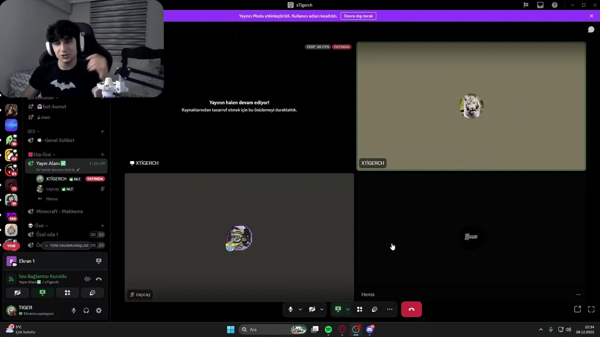
Task: Open ellipsis options on Henss tile
Action: 578,295
